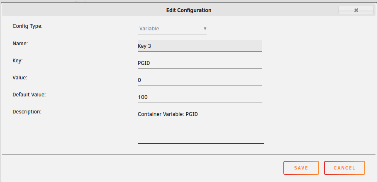Click the Default Value label
The image size is (378, 182).
coord(29,95)
